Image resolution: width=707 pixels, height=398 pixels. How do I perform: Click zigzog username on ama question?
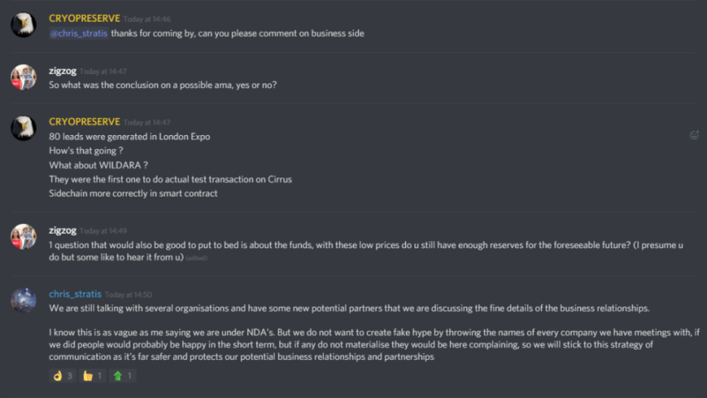[63, 70]
